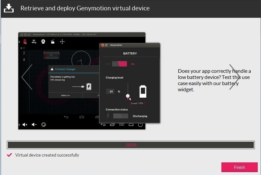Click the back arrow icon in preview bottom bar

pyautogui.click(x=103, y=125)
